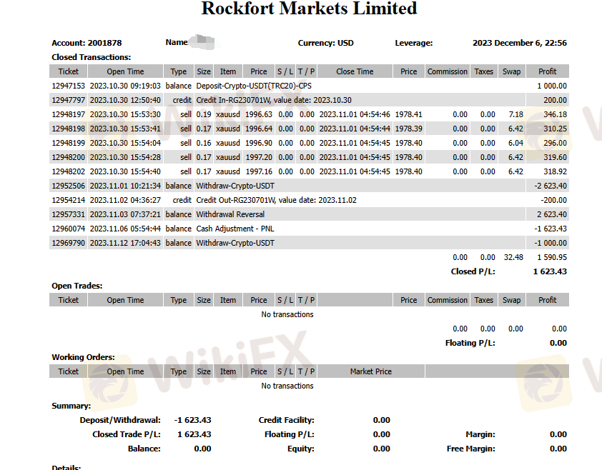
Task: Click the Closed Transactions: heading
Action: click(x=92, y=57)
